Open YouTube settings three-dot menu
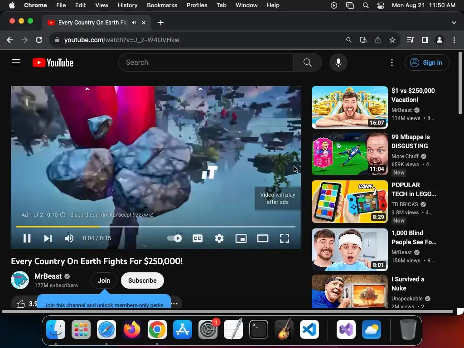The height and width of the screenshot is (348, 464). click(x=392, y=63)
